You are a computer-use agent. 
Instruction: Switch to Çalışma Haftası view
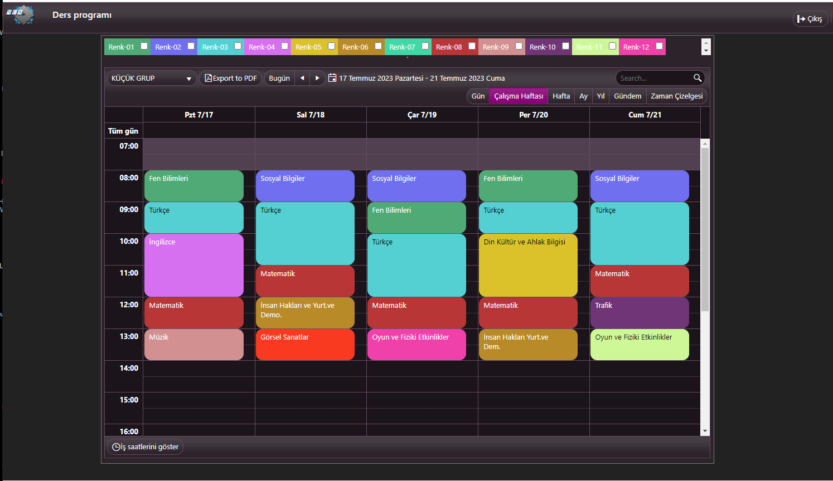click(519, 96)
